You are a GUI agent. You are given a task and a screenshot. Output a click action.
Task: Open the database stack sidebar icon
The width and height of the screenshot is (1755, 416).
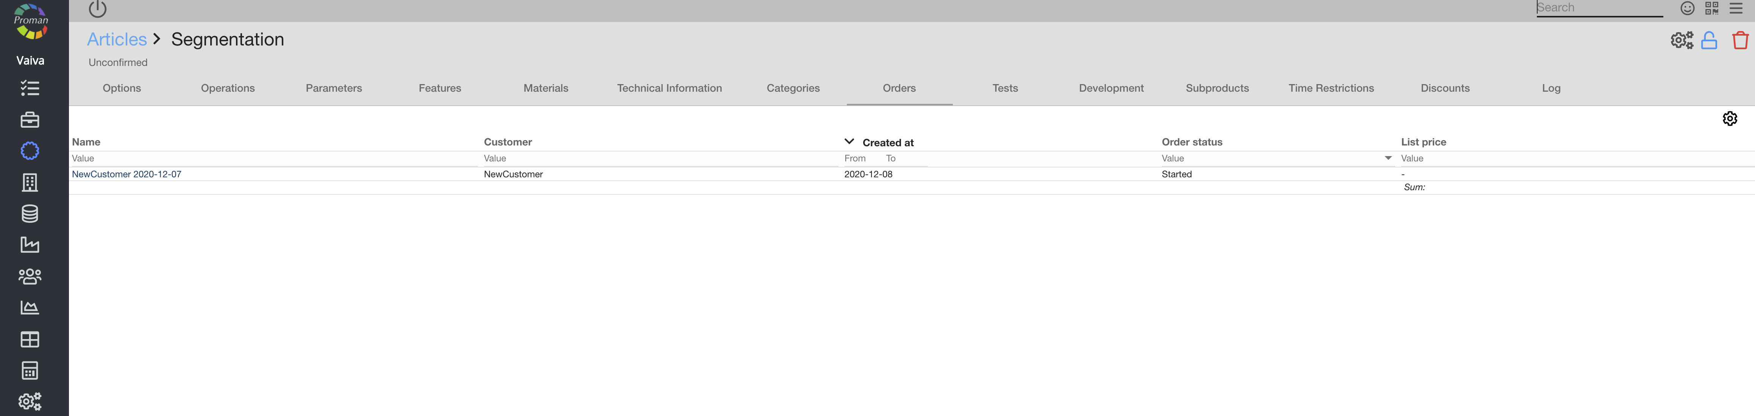(30, 213)
